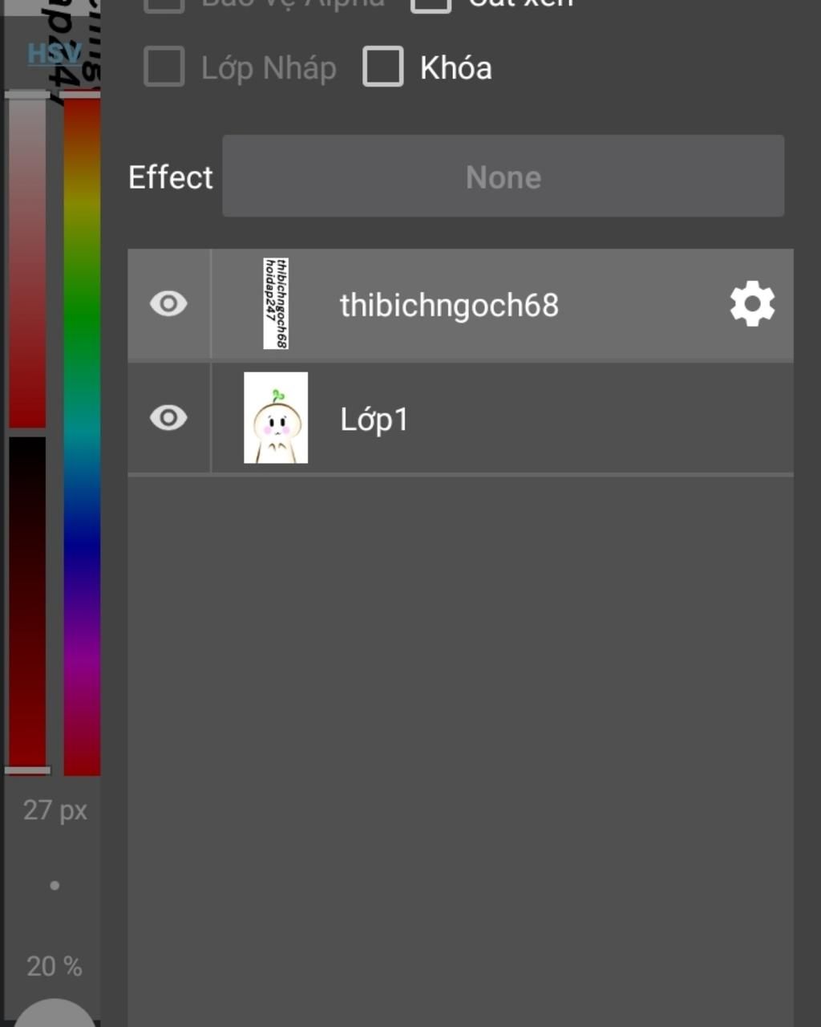
Task: Toggle the Lớp Nháp checkbox
Action: coord(164,67)
